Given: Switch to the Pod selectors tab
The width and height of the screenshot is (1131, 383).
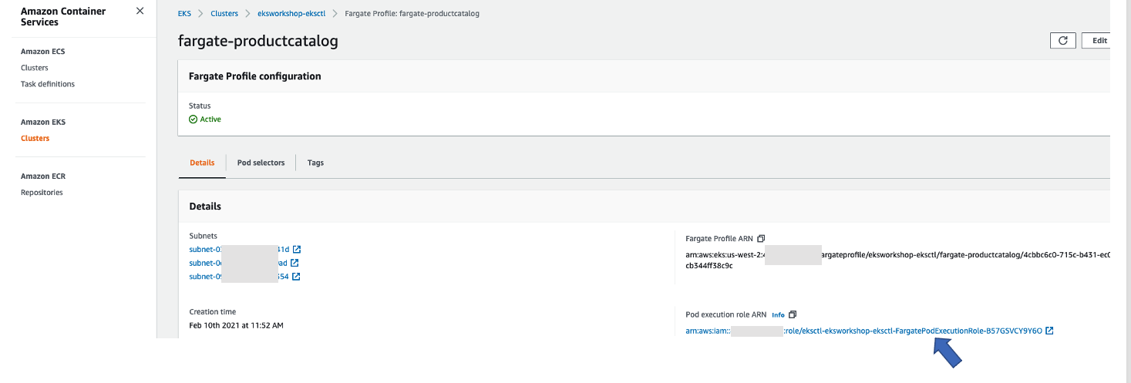Looking at the screenshot, I should tap(261, 163).
